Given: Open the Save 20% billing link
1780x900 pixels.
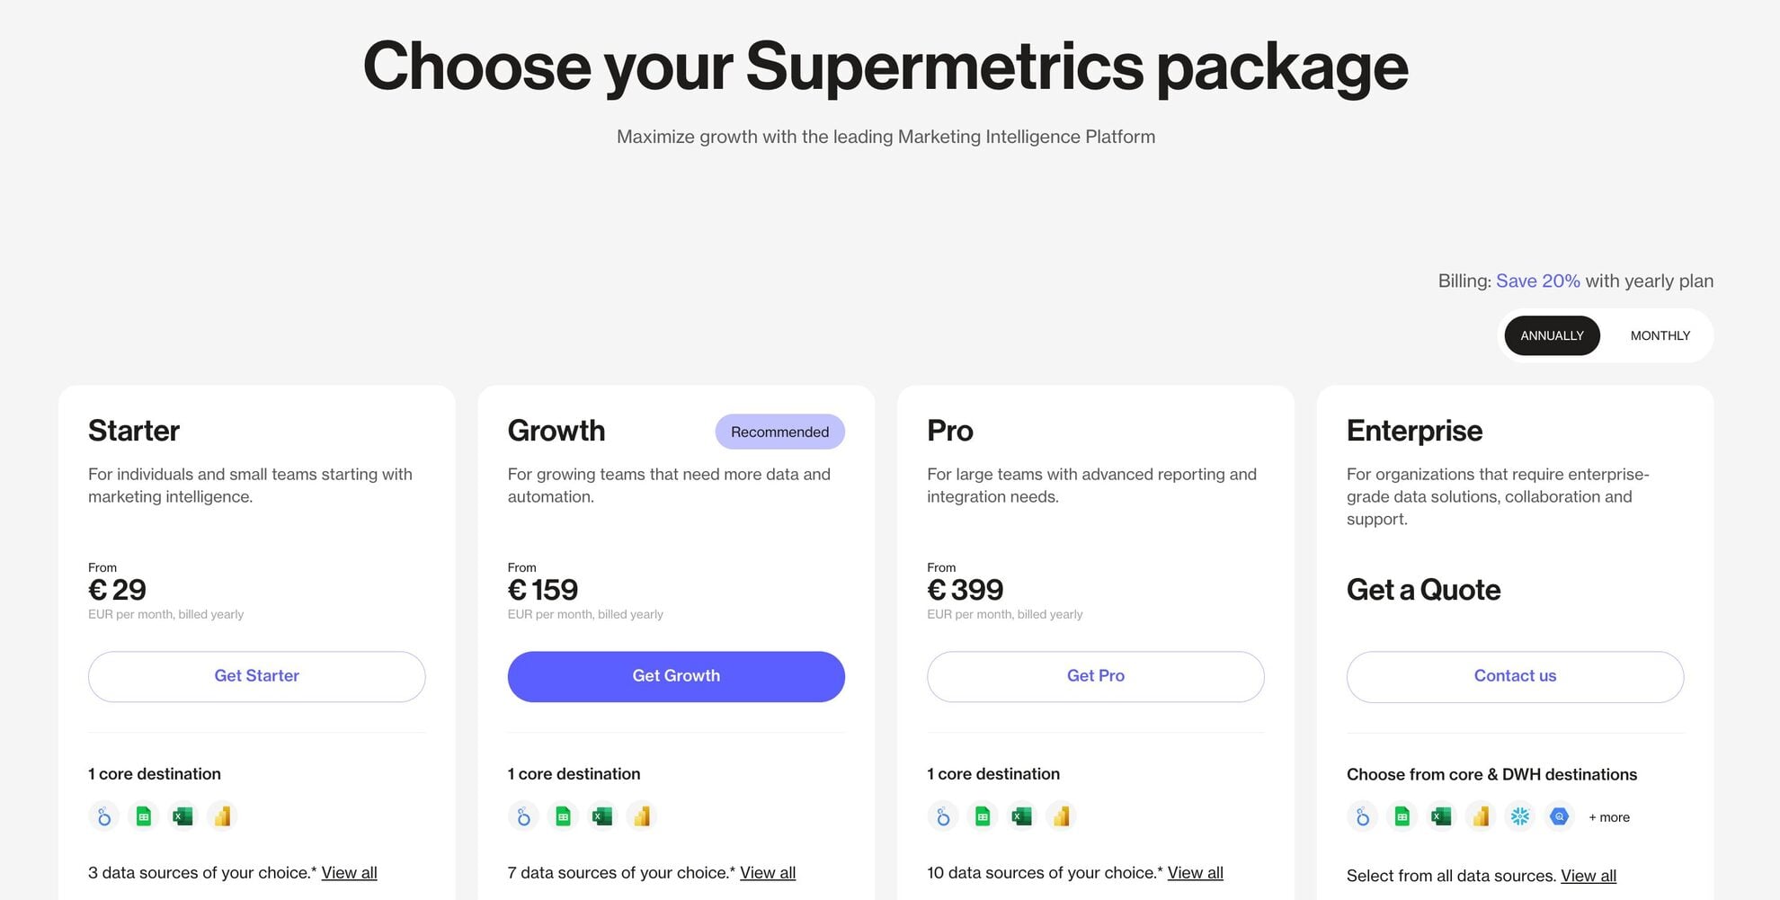Looking at the screenshot, I should click(1537, 281).
